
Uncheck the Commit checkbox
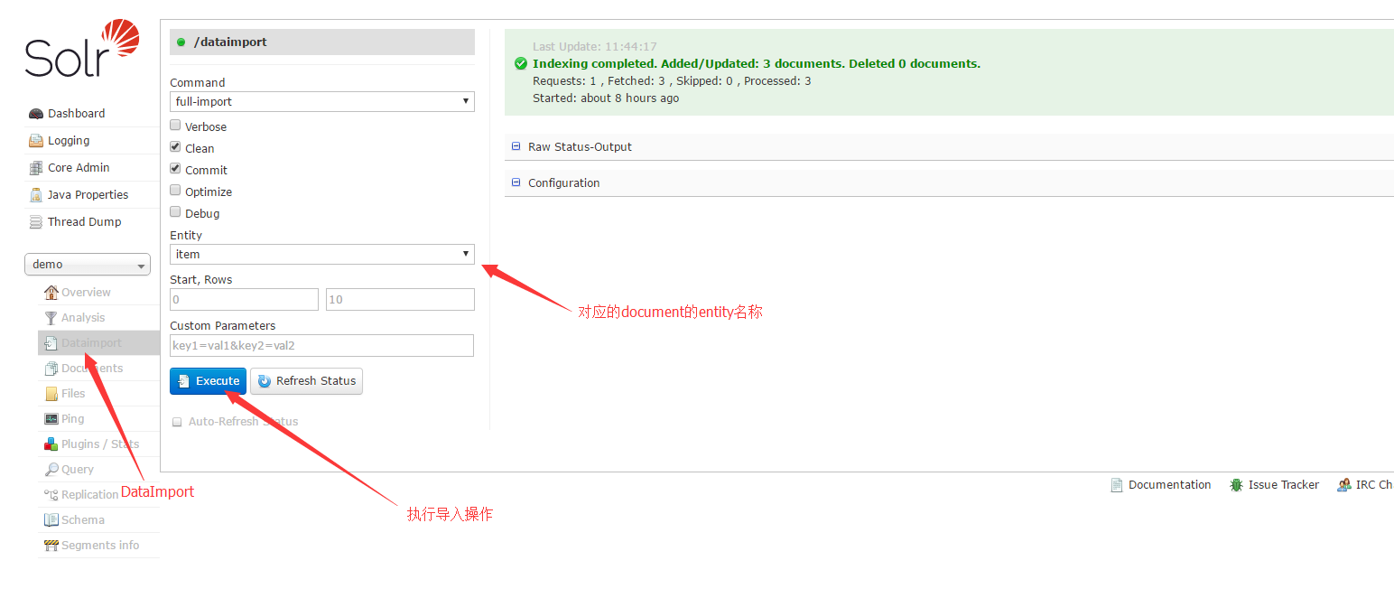[176, 169]
